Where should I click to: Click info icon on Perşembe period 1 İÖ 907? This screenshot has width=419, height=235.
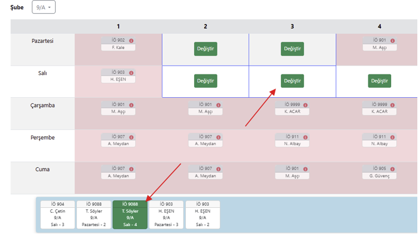coord(131,137)
